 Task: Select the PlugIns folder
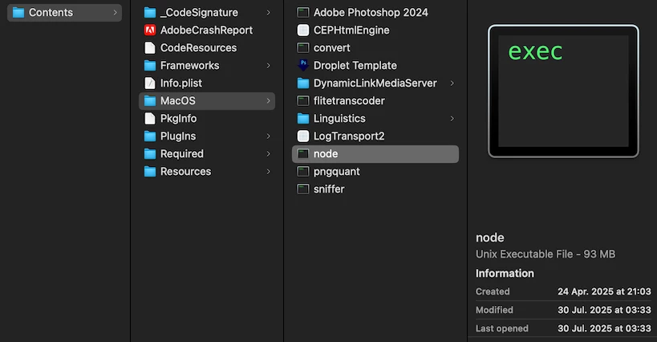pyautogui.click(x=177, y=136)
